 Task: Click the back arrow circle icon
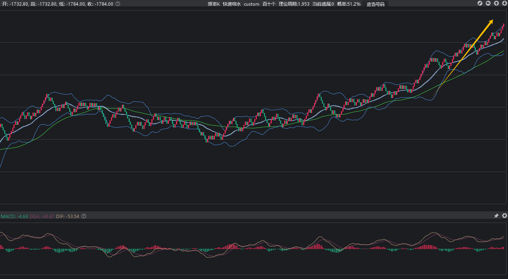(488, 3)
